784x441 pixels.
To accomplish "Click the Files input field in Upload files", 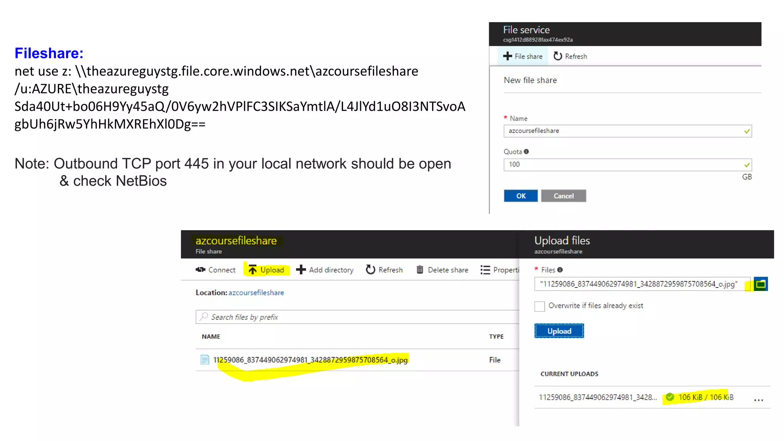I will 642,284.
